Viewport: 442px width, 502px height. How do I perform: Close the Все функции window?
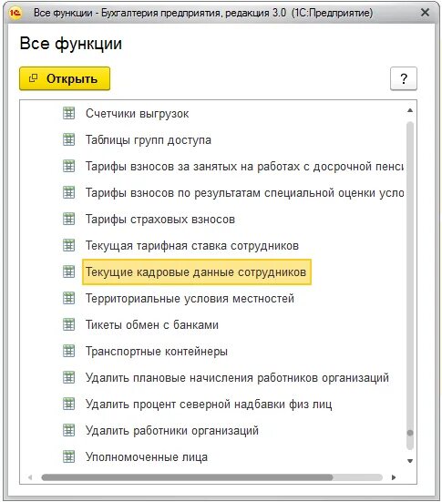[425, 13]
